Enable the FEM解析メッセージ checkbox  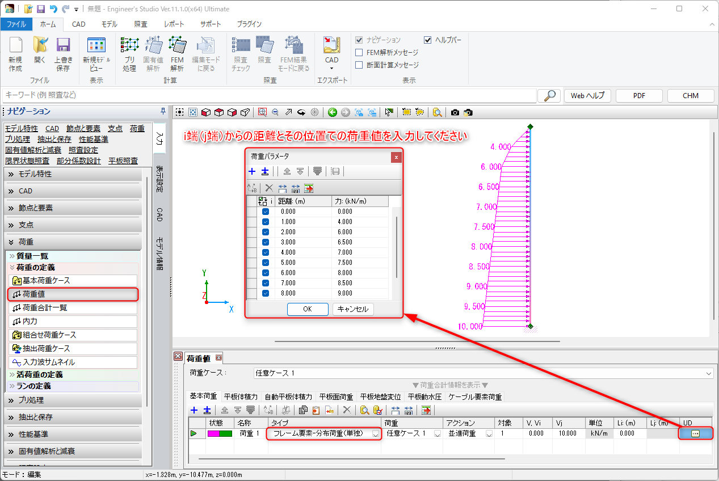point(359,53)
